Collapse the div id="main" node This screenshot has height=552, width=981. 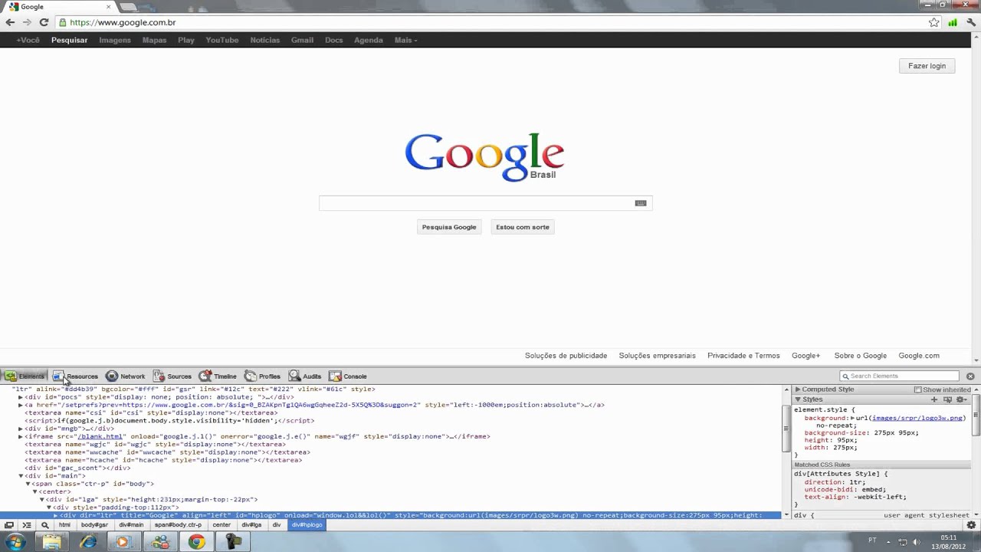(21, 476)
